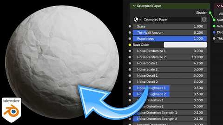Click the Base Color label text
The image size is (223, 125).
(x=141, y=45)
